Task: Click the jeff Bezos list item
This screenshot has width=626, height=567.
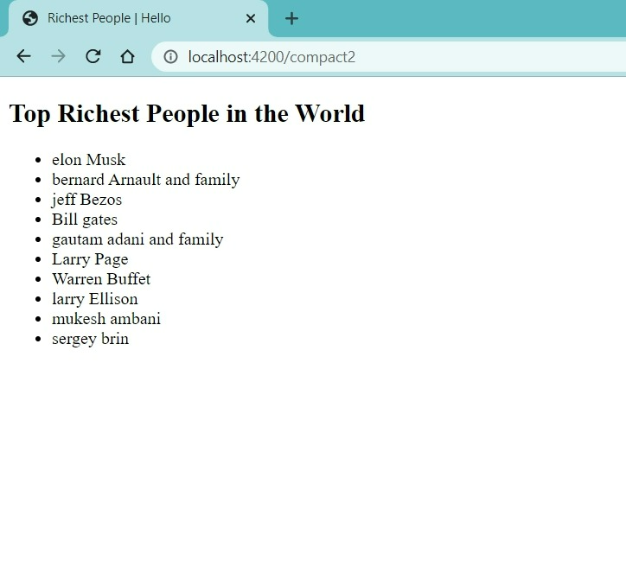Action: click(86, 200)
